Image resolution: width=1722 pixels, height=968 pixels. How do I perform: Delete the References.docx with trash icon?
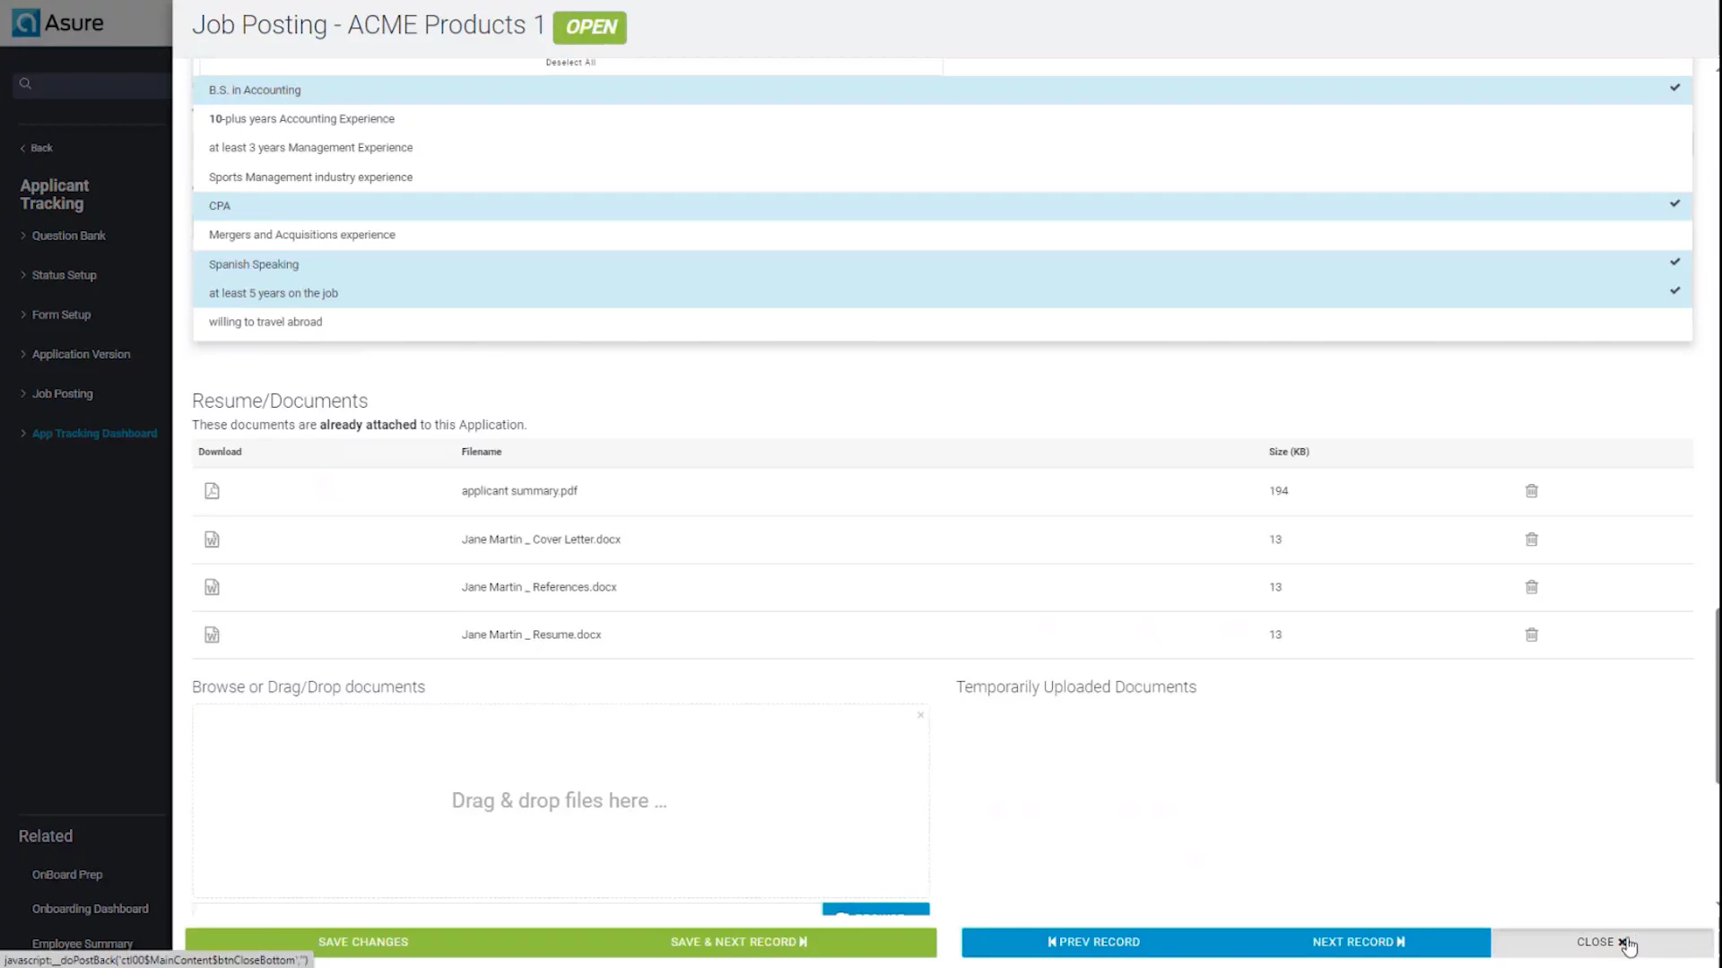click(1531, 587)
